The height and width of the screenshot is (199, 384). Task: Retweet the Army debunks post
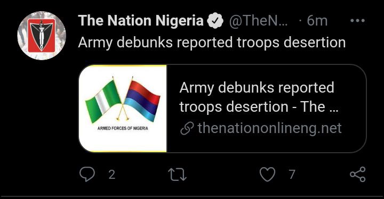[x=177, y=175]
